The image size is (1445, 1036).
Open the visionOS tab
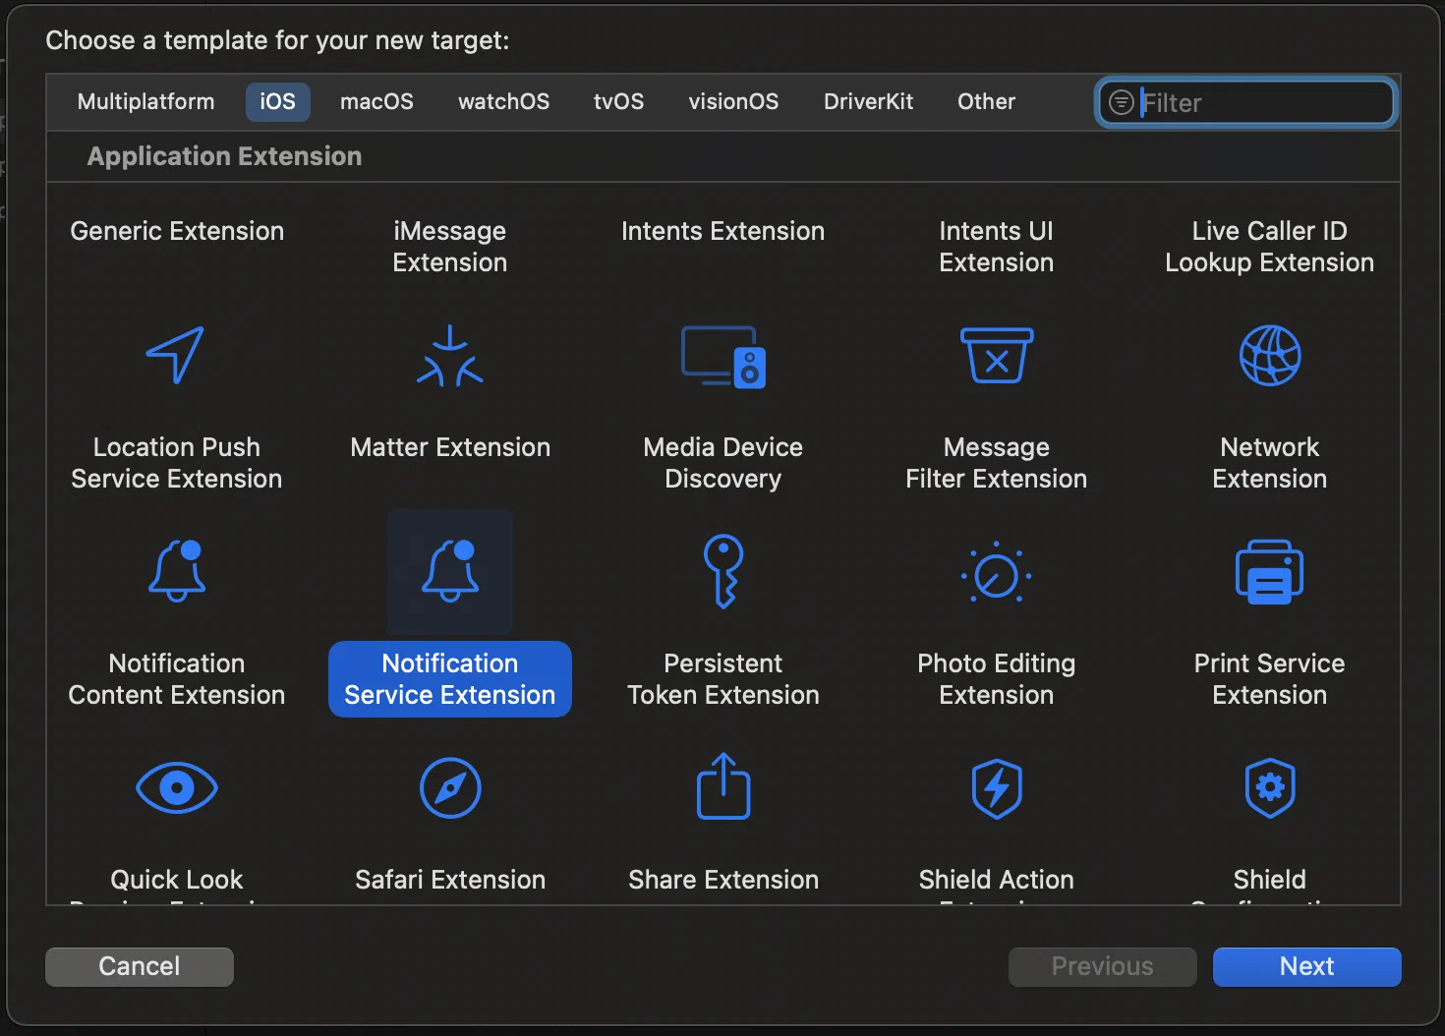click(733, 102)
